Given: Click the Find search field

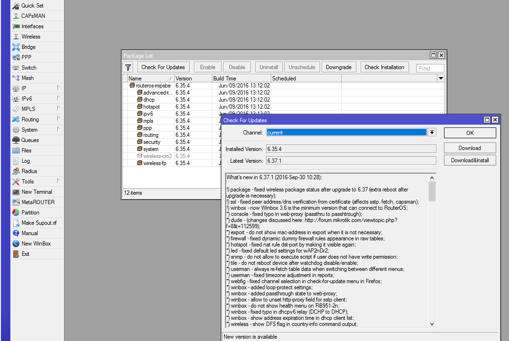Looking at the screenshot, I should [430, 68].
